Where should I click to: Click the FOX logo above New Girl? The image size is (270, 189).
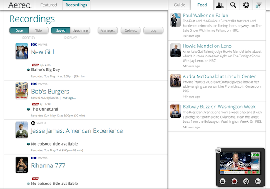(x=34, y=45)
